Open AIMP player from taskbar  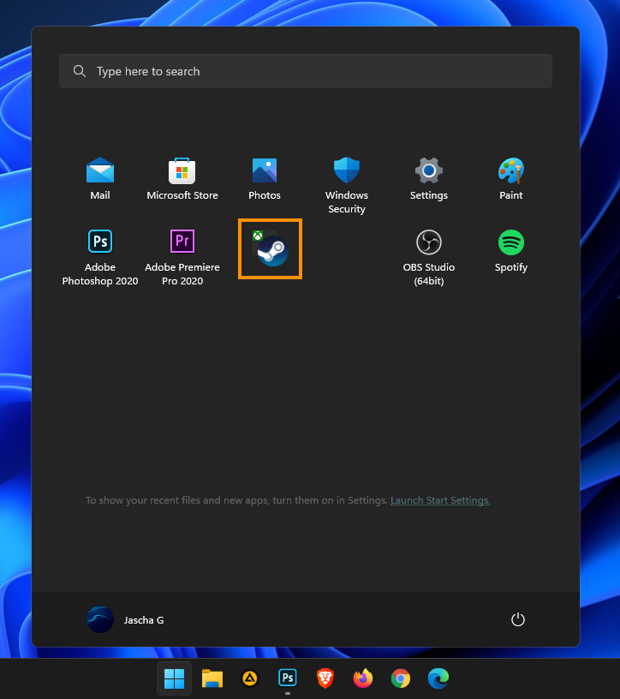[x=249, y=678]
